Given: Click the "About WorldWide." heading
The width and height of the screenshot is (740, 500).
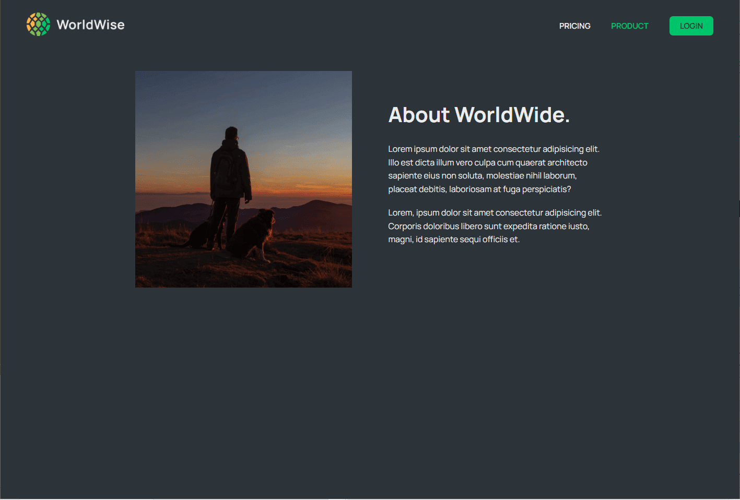Looking at the screenshot, I should (x=478, y=115).
